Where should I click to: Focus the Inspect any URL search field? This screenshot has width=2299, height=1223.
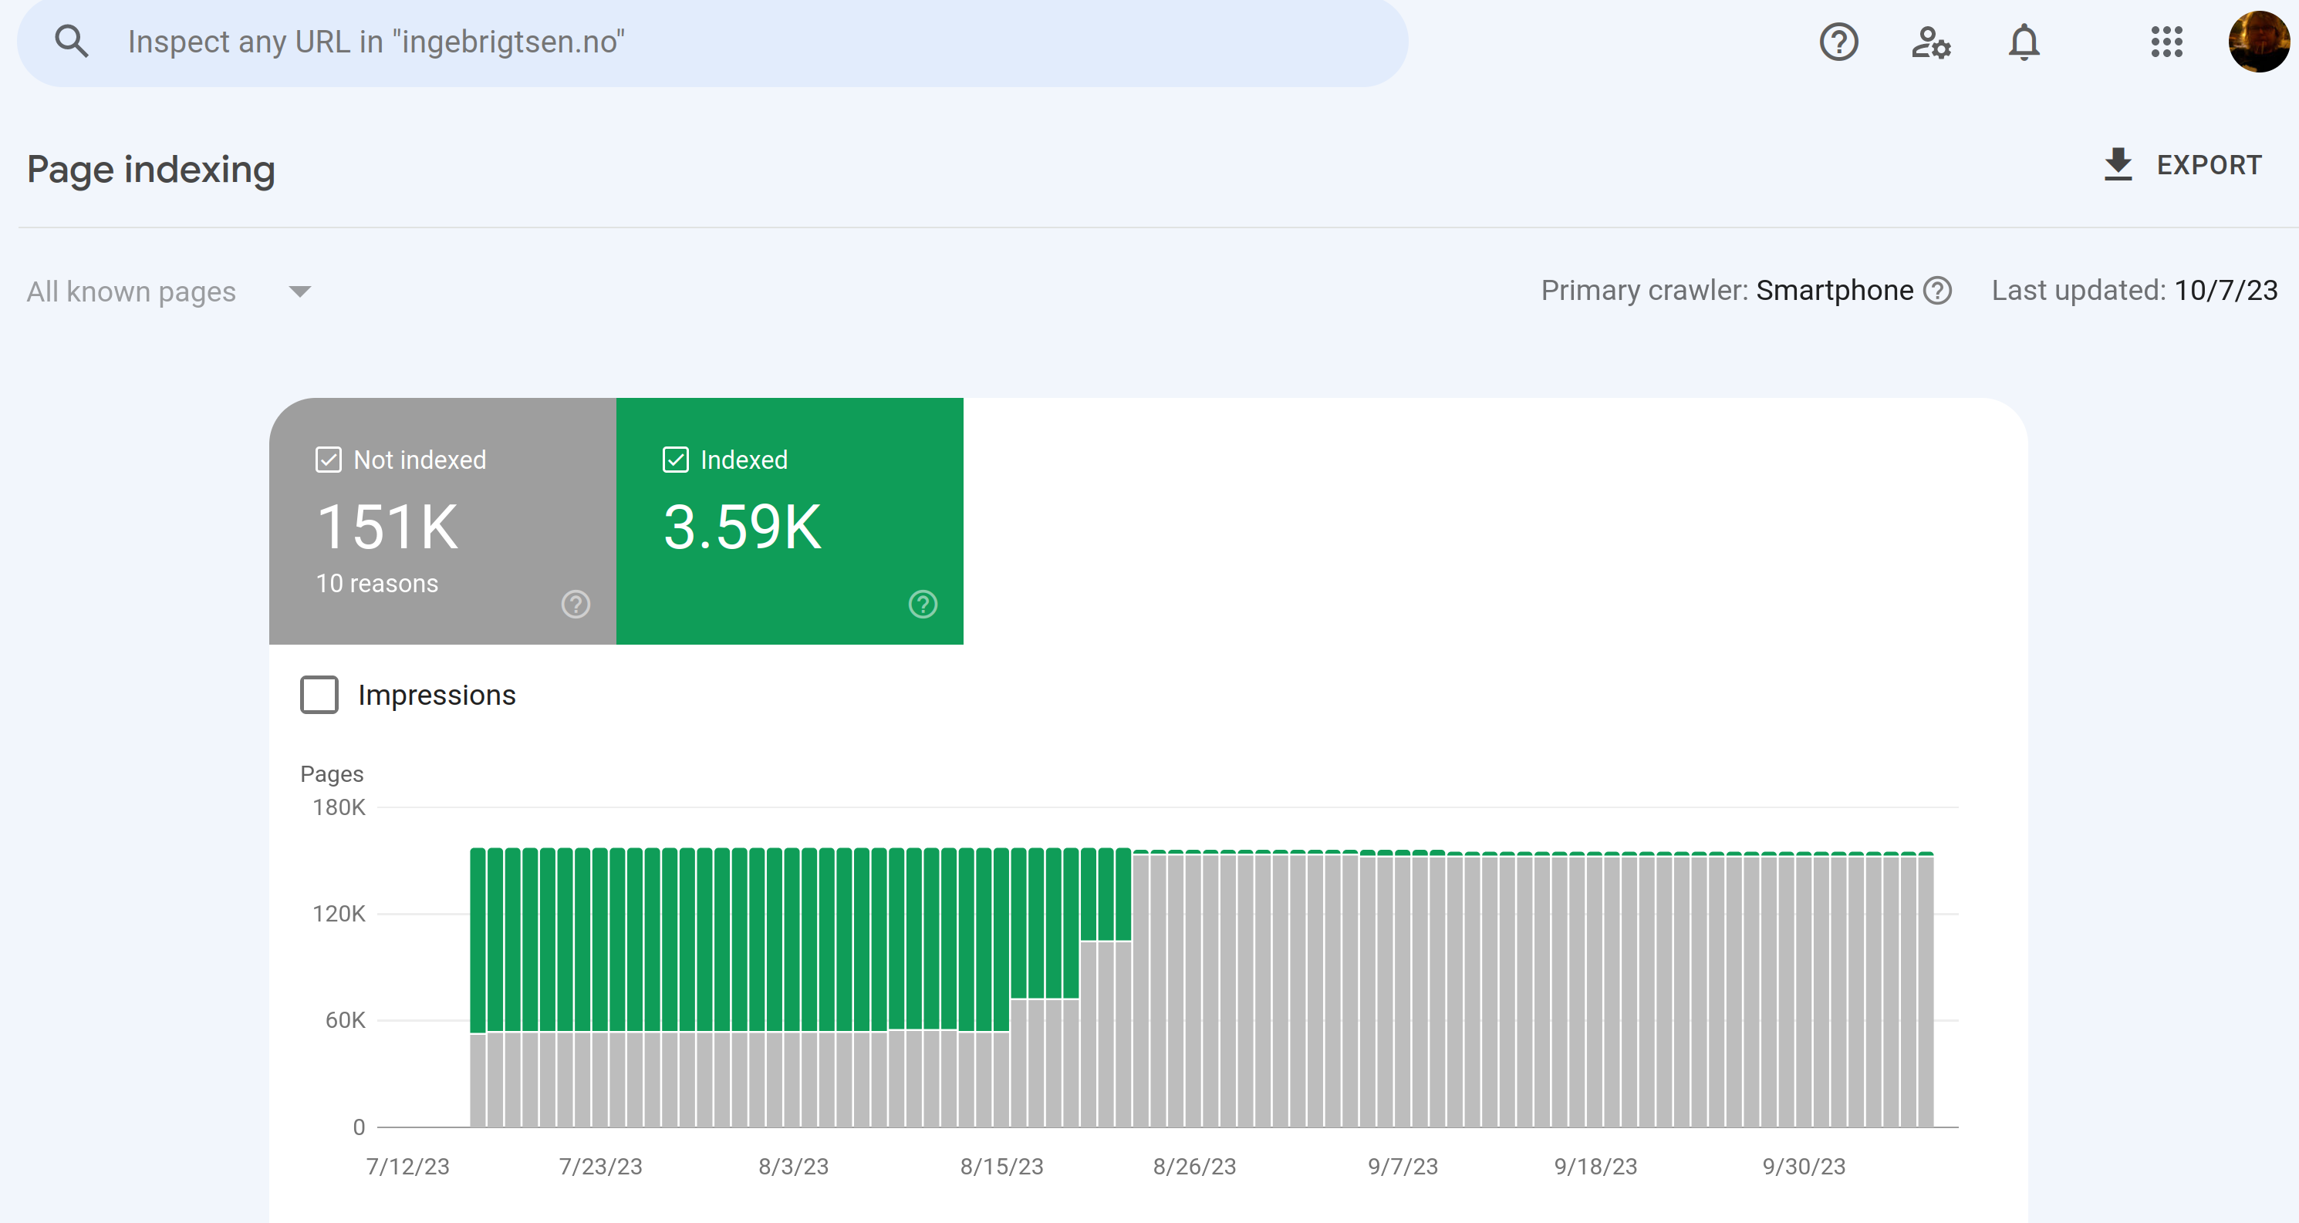(712, 42)
